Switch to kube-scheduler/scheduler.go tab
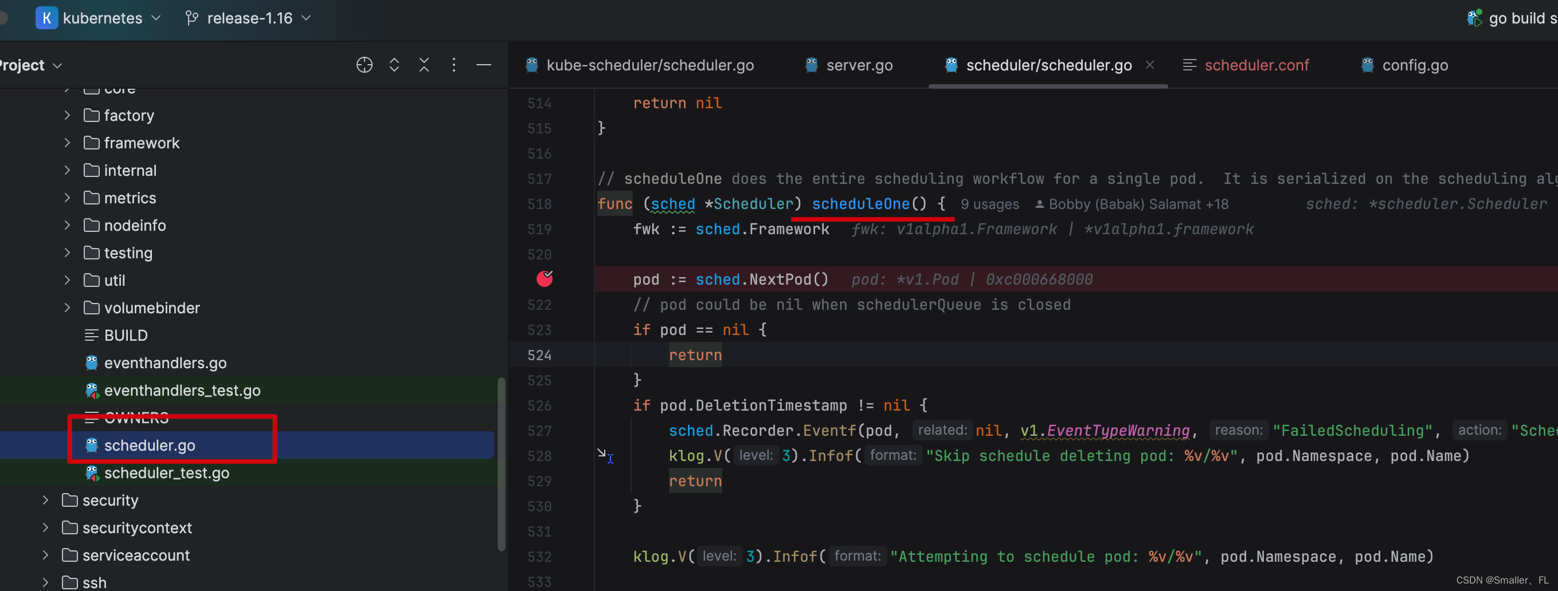1558x591 pixels. point(639,65)
